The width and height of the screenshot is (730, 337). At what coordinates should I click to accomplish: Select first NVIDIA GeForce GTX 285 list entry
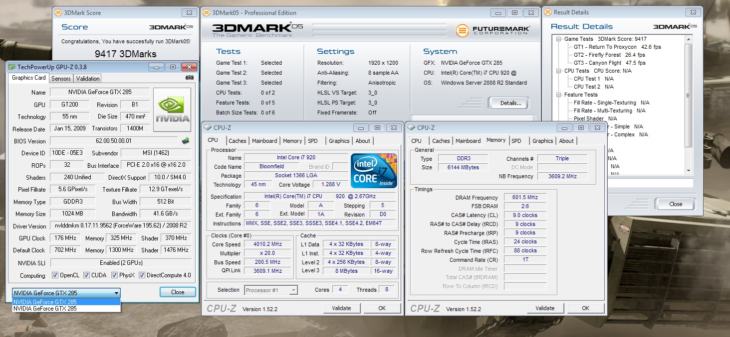coord(66,302)
